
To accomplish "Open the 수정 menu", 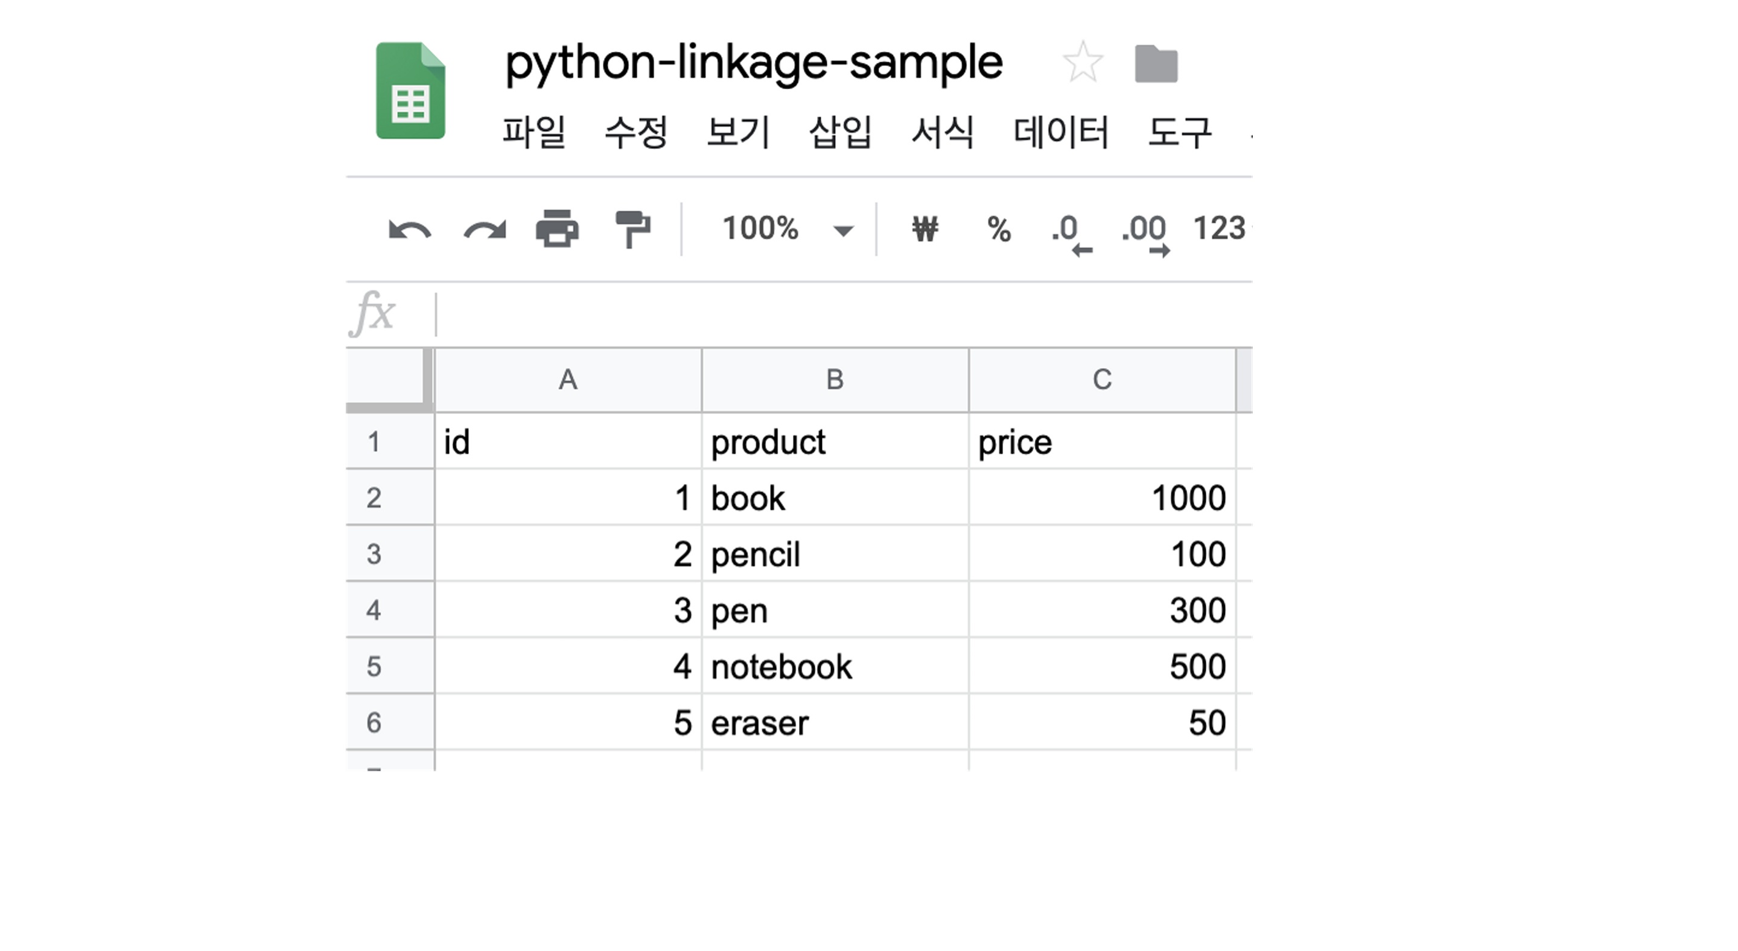I will click(635, 132).
